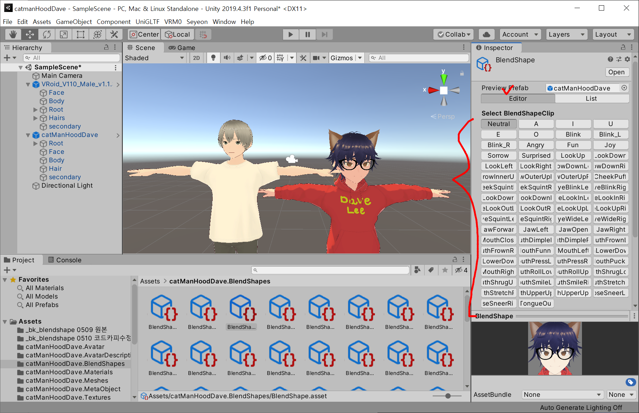Search project by type icon
The width and height of the screenshot is (639, 413).
coord(418,270)
